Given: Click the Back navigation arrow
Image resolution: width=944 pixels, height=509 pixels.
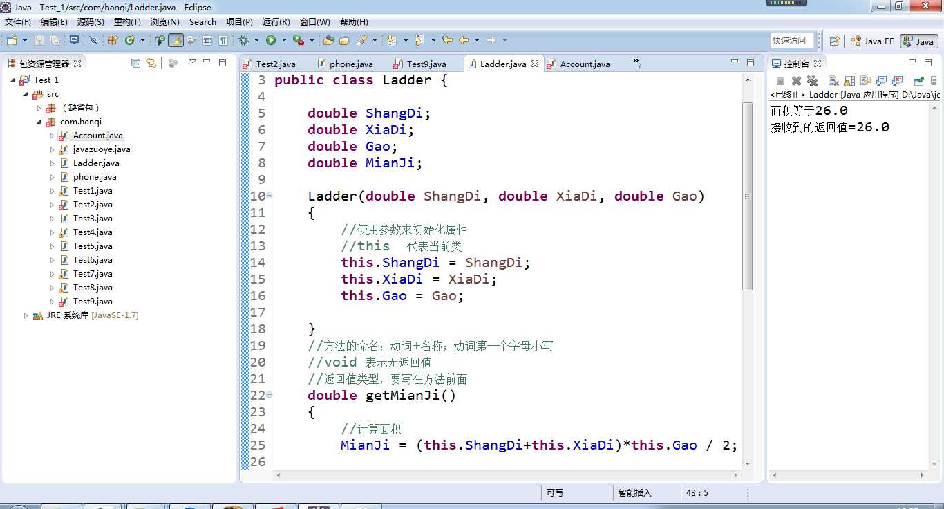Looking at the screenshot, I should pyautogui.click(x=464, y=40).
